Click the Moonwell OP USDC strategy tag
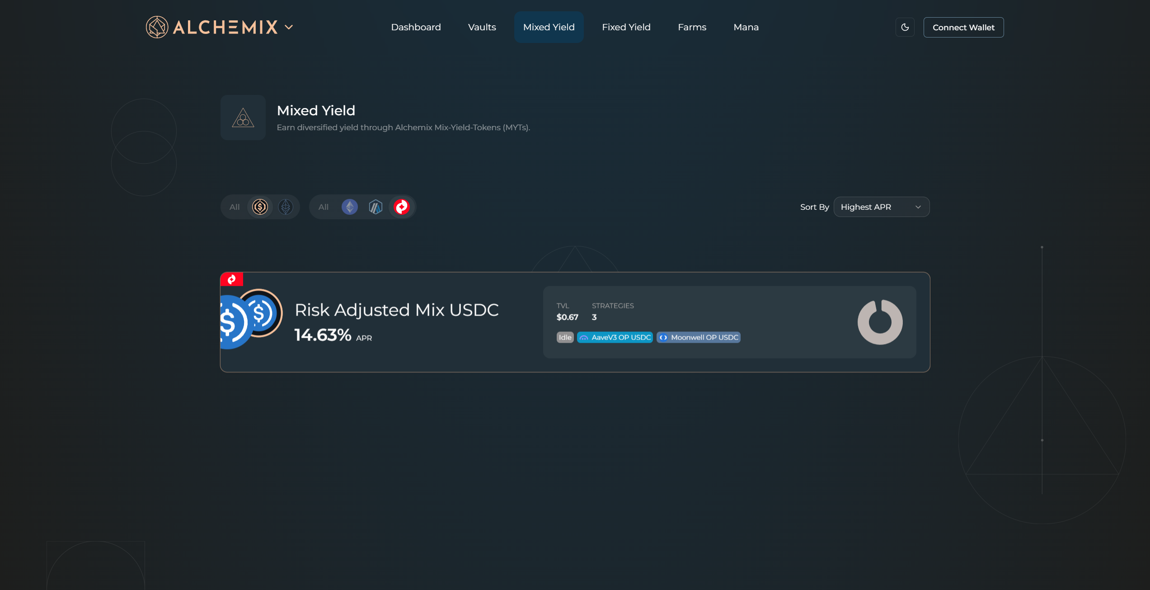The width and height of the screenshot is (1150, 590). (x=698, y=337)
